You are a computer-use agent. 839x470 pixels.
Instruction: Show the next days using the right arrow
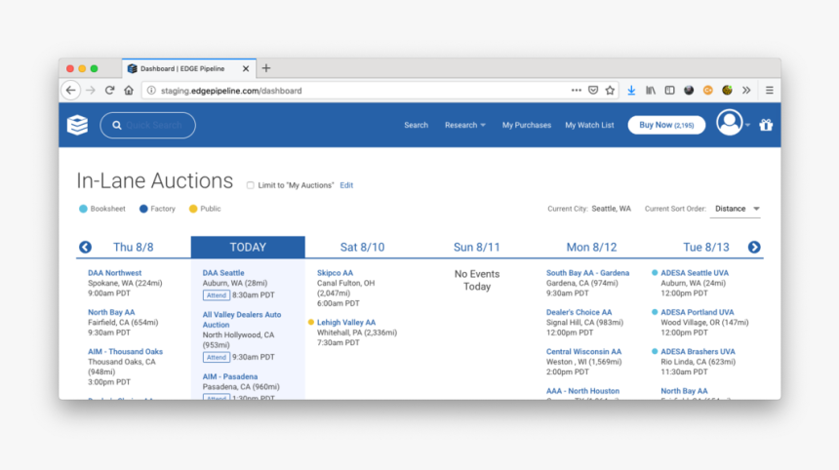(754, 247)
